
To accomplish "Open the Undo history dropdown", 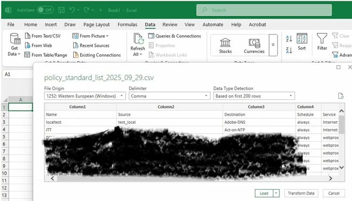I will 78,10.
